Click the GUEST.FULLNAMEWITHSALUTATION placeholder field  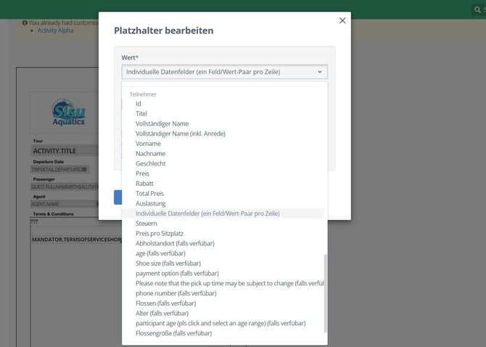coord(65,187)
